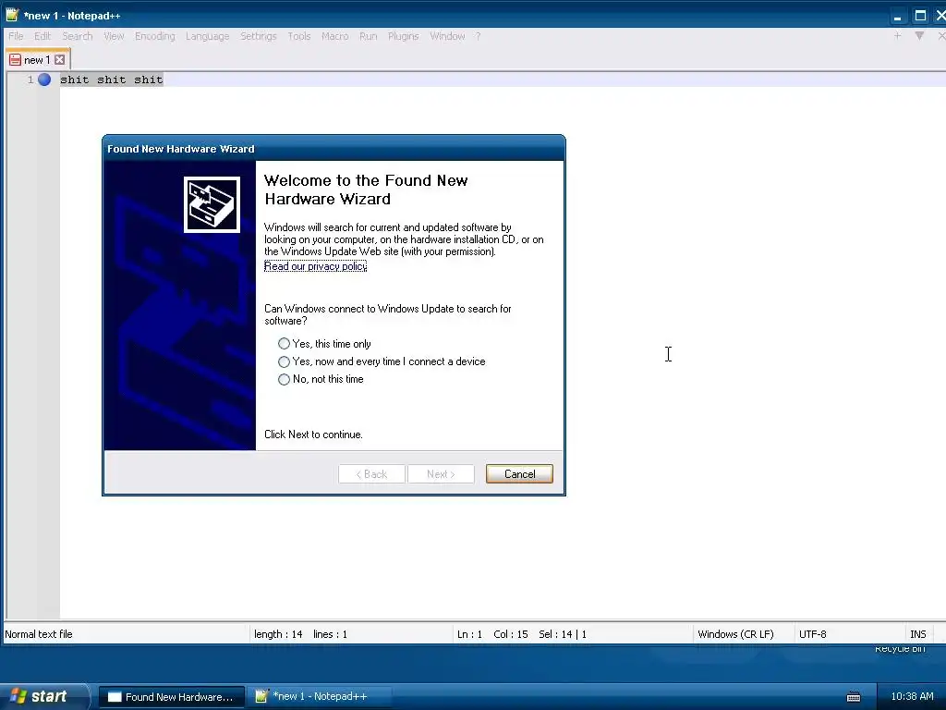946x710 pixels.
Task: Minimize the Notepad++ window
Action: (x=898, y=17)
